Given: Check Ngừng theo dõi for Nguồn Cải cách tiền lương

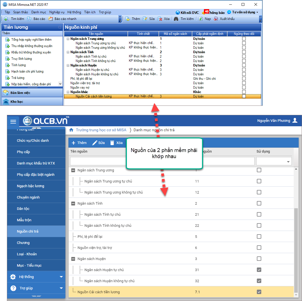Looking at the screenshot, I should (244, 96).
